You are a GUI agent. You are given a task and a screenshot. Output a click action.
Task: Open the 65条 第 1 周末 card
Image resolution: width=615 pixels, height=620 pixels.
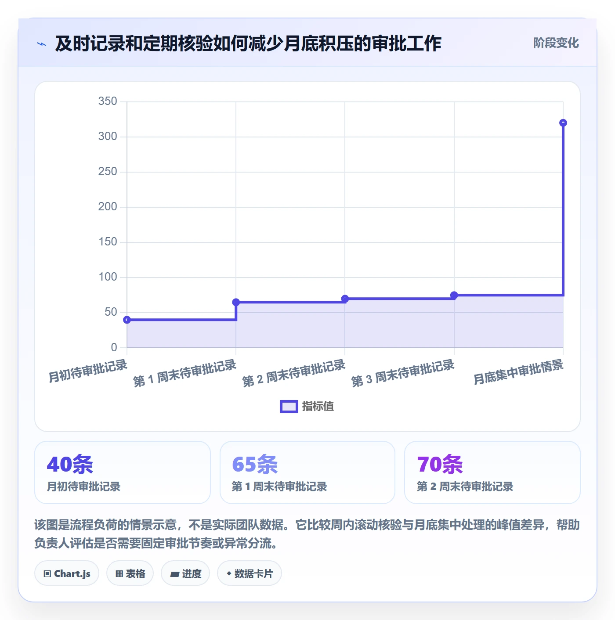click(x=307, y=472)
